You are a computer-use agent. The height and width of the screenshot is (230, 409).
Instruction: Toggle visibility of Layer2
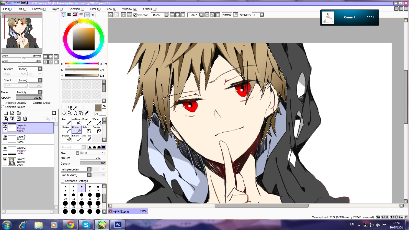[x=5, y=148]
